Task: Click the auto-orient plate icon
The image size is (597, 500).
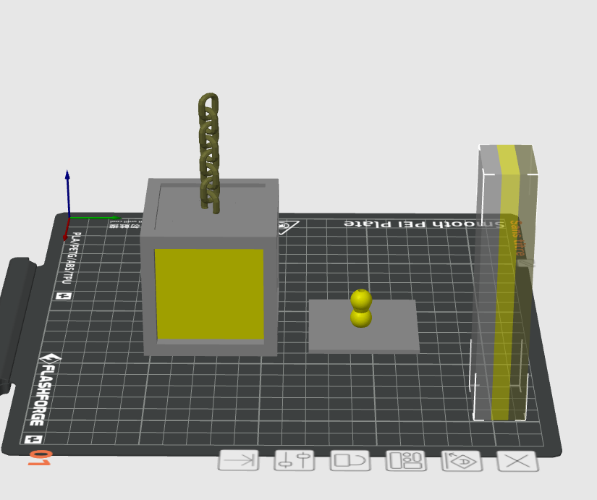Action: click(462, 461)
